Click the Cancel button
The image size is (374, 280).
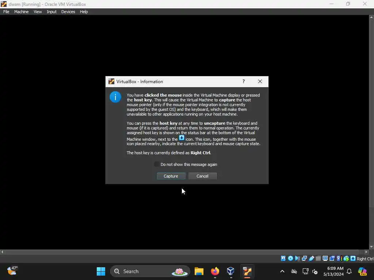tap(202, 176)
